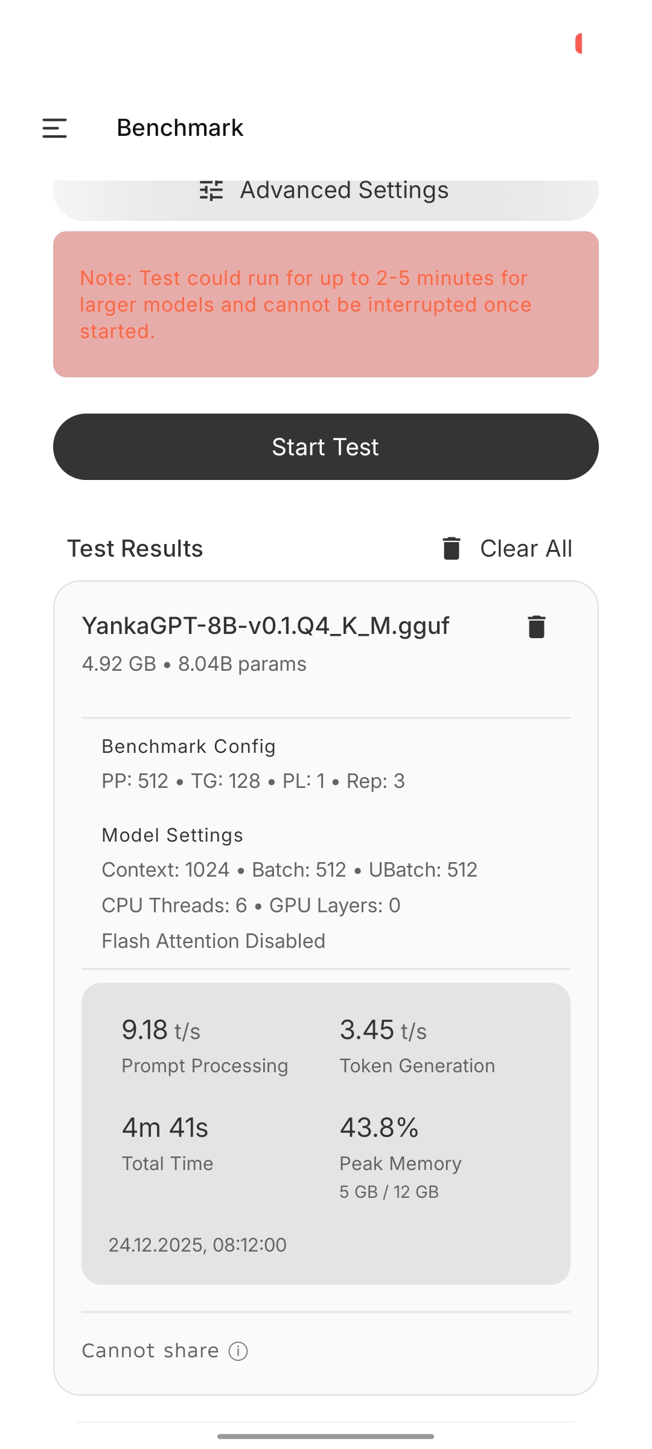Tap the info icon next to Cannot share
Screen dimensions: 652x1449
click(238, 1351)
